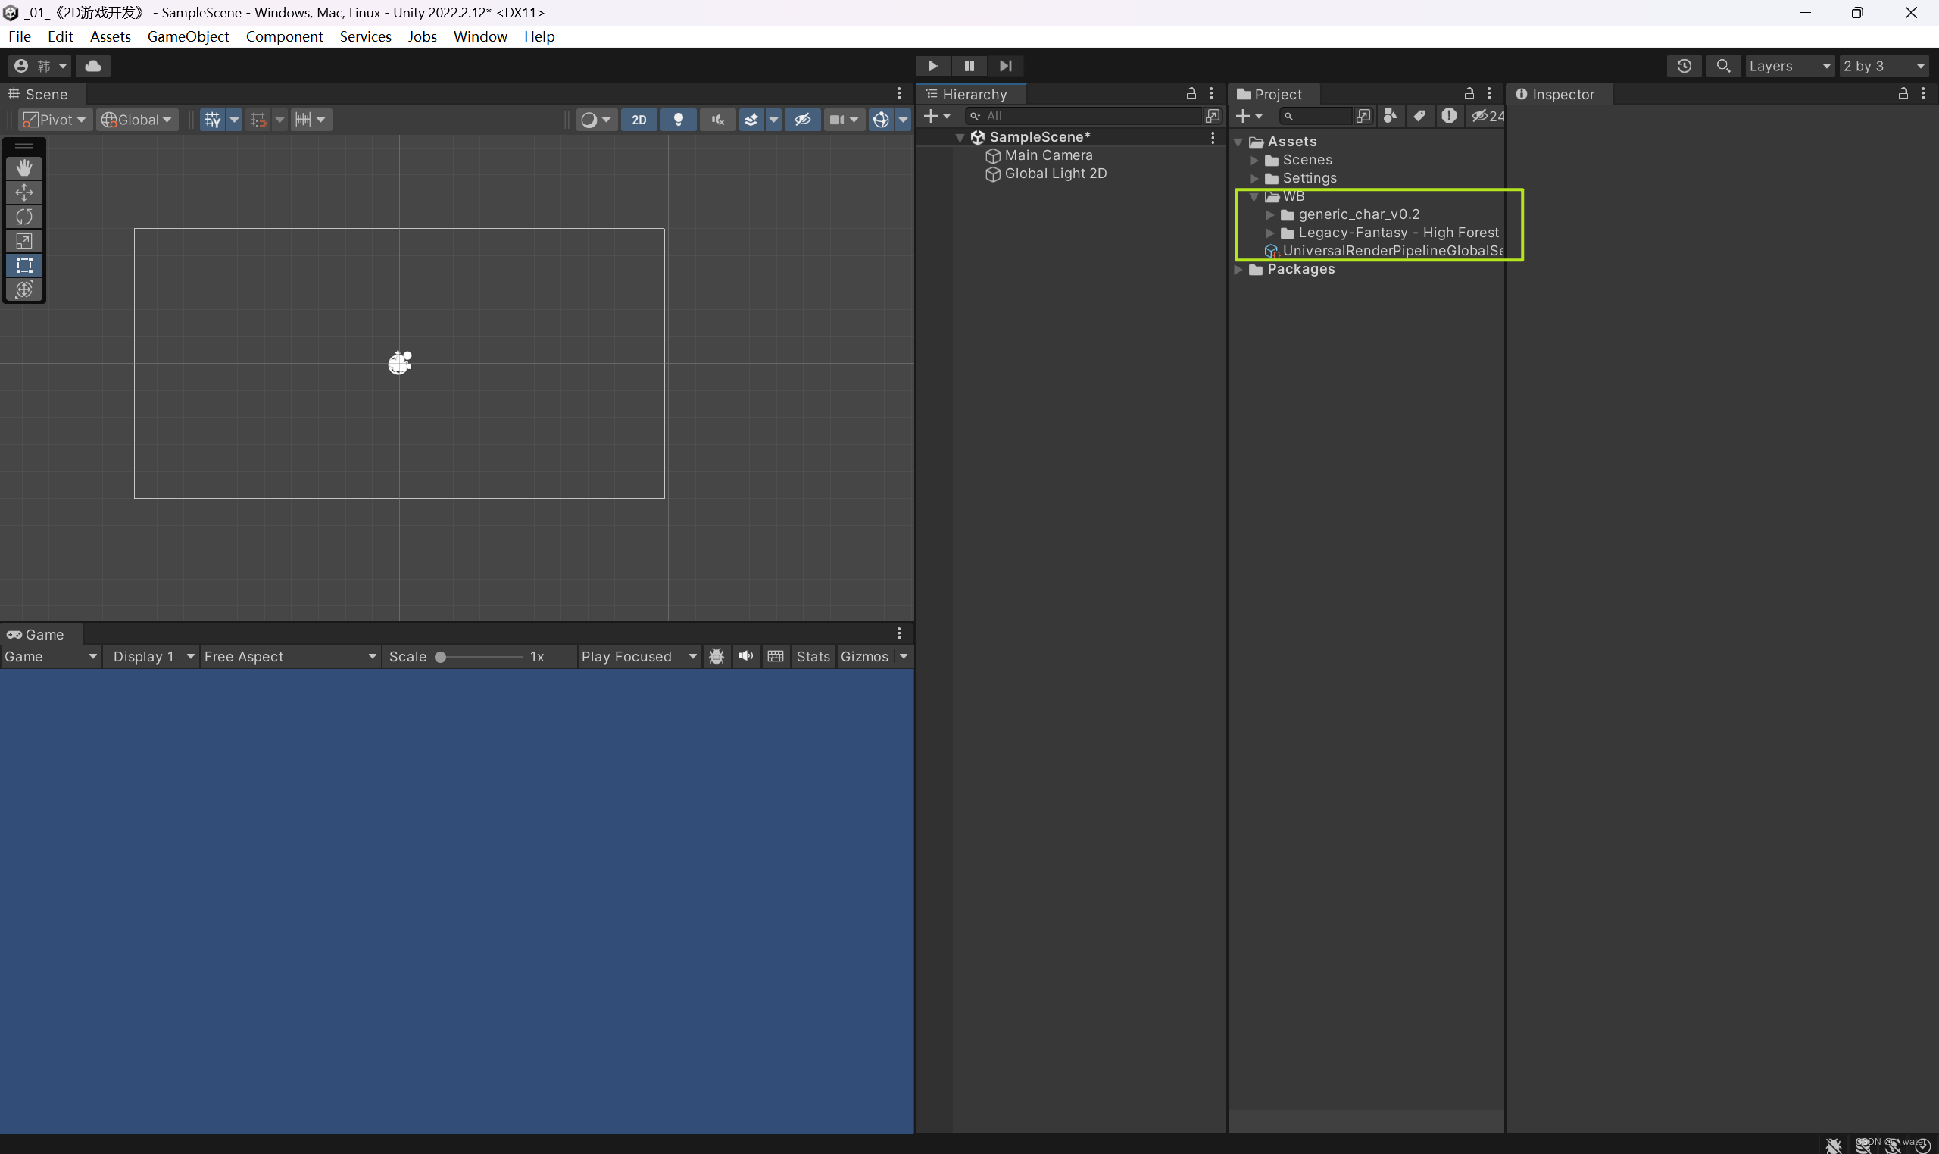1939x1154 pixels.
Task: Toggle audio muting in Scene view
Action: pos(717,119)
